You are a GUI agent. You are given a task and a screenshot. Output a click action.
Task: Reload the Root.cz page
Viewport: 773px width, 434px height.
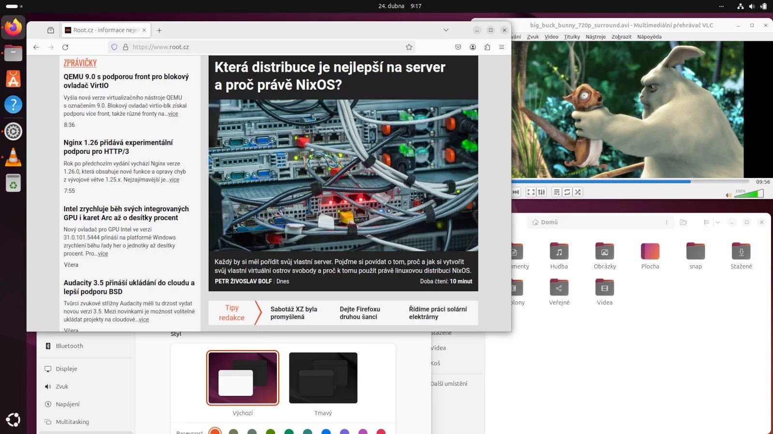(x=65, y=47)
